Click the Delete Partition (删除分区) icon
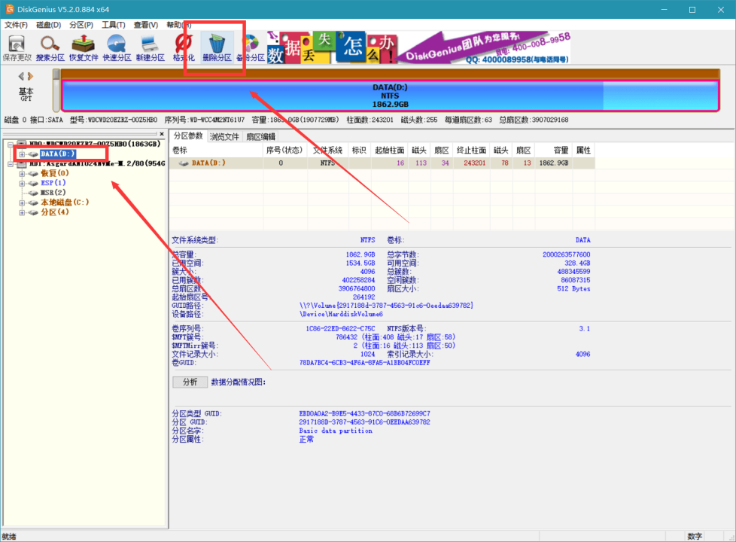Screen dimensions: 736x542 tap(217, 47)
